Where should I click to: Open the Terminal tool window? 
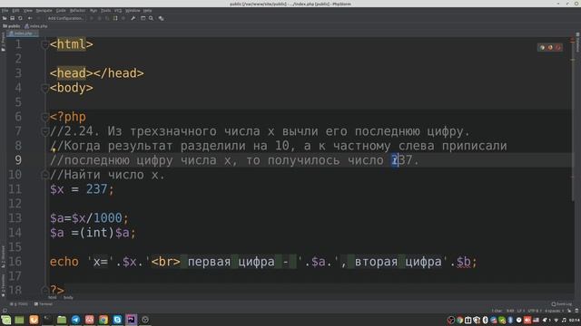click(x=44, y=304)
